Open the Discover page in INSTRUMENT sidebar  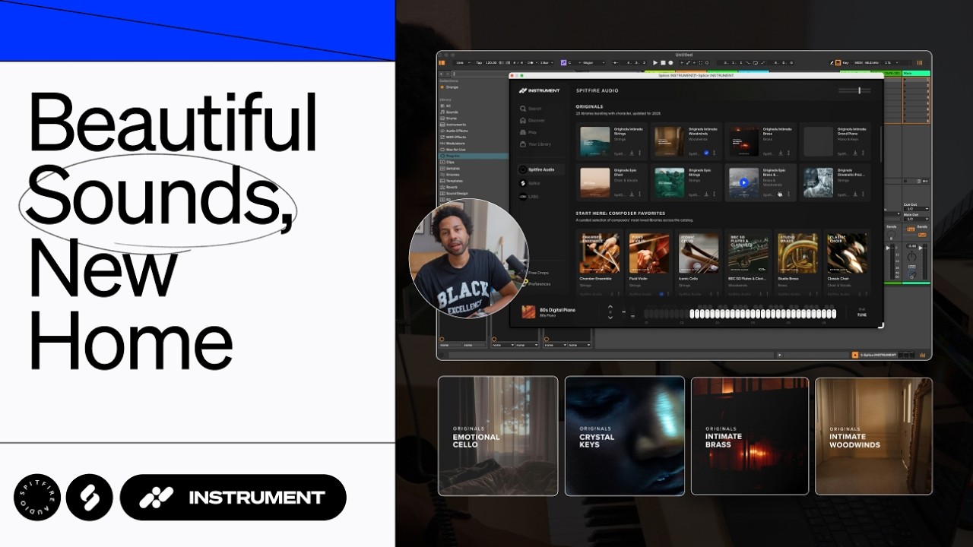click(x=534, y=120)
